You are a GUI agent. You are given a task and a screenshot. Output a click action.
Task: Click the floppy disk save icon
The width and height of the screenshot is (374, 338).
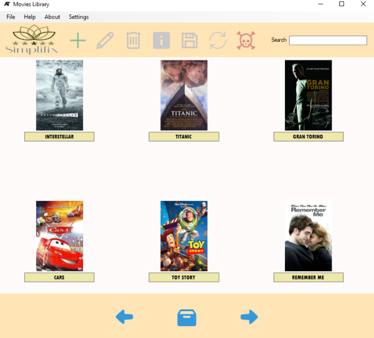(x=189, y=41)
